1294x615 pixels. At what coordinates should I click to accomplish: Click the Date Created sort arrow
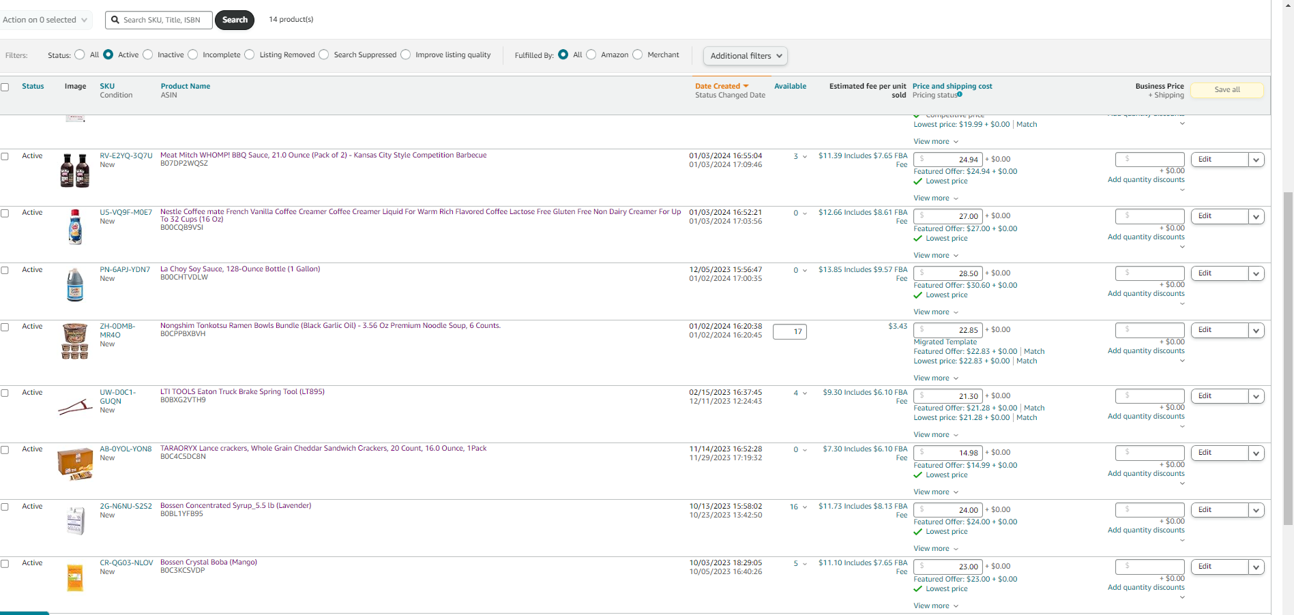[x=746, y=86]
